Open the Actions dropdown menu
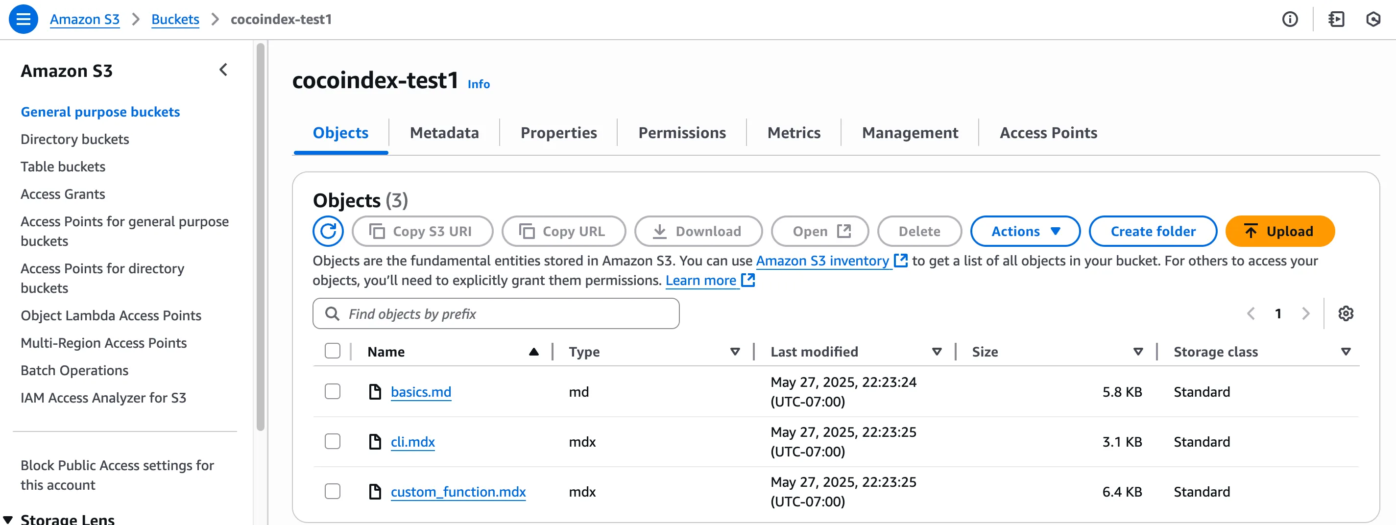 [x=1025, y=231]
